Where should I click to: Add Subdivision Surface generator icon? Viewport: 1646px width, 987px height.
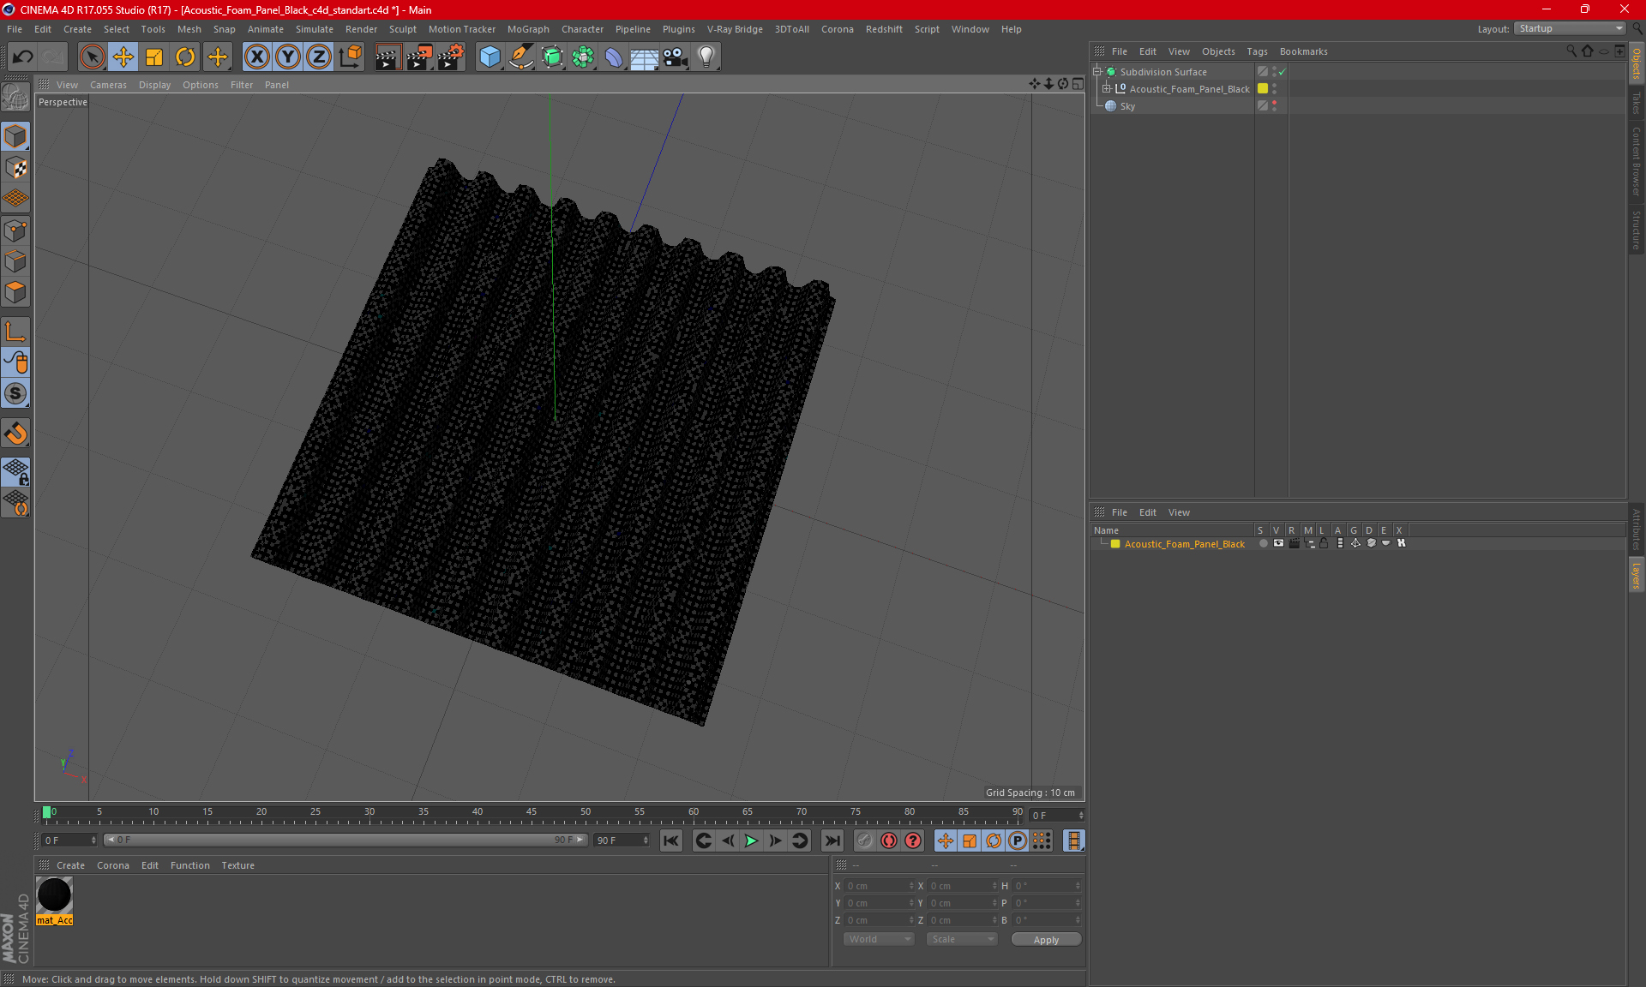click(x=552, y=57)
